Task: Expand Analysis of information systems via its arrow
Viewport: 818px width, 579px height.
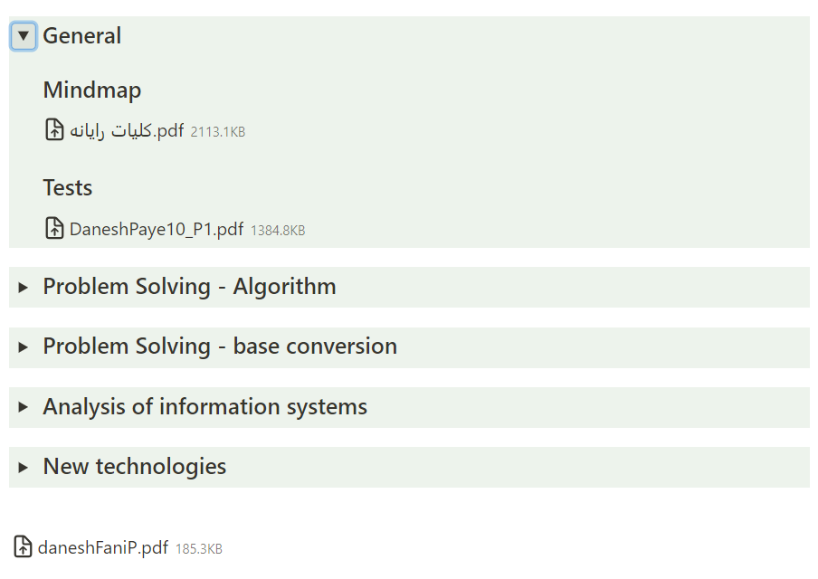Action: pyautogui.click(x=24, y=407)
